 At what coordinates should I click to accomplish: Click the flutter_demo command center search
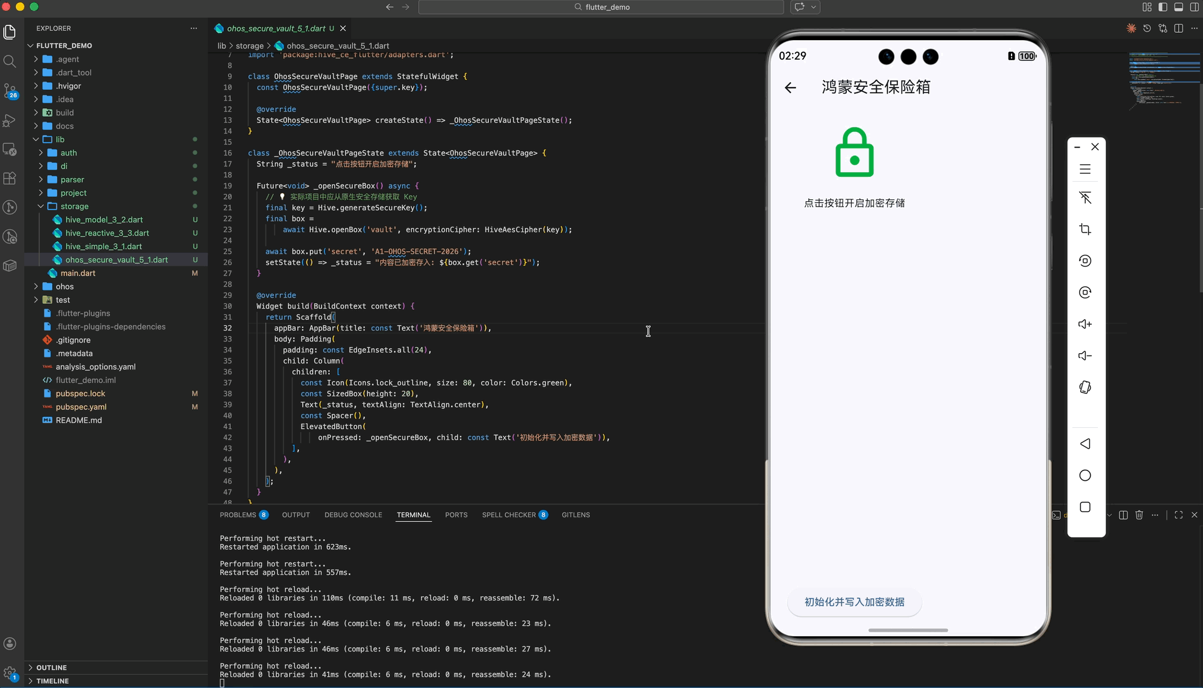click(x=601, y=7)
